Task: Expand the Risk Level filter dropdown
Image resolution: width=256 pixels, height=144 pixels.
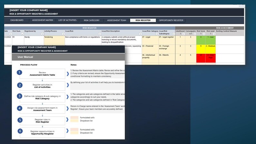Action: [214, 34]
